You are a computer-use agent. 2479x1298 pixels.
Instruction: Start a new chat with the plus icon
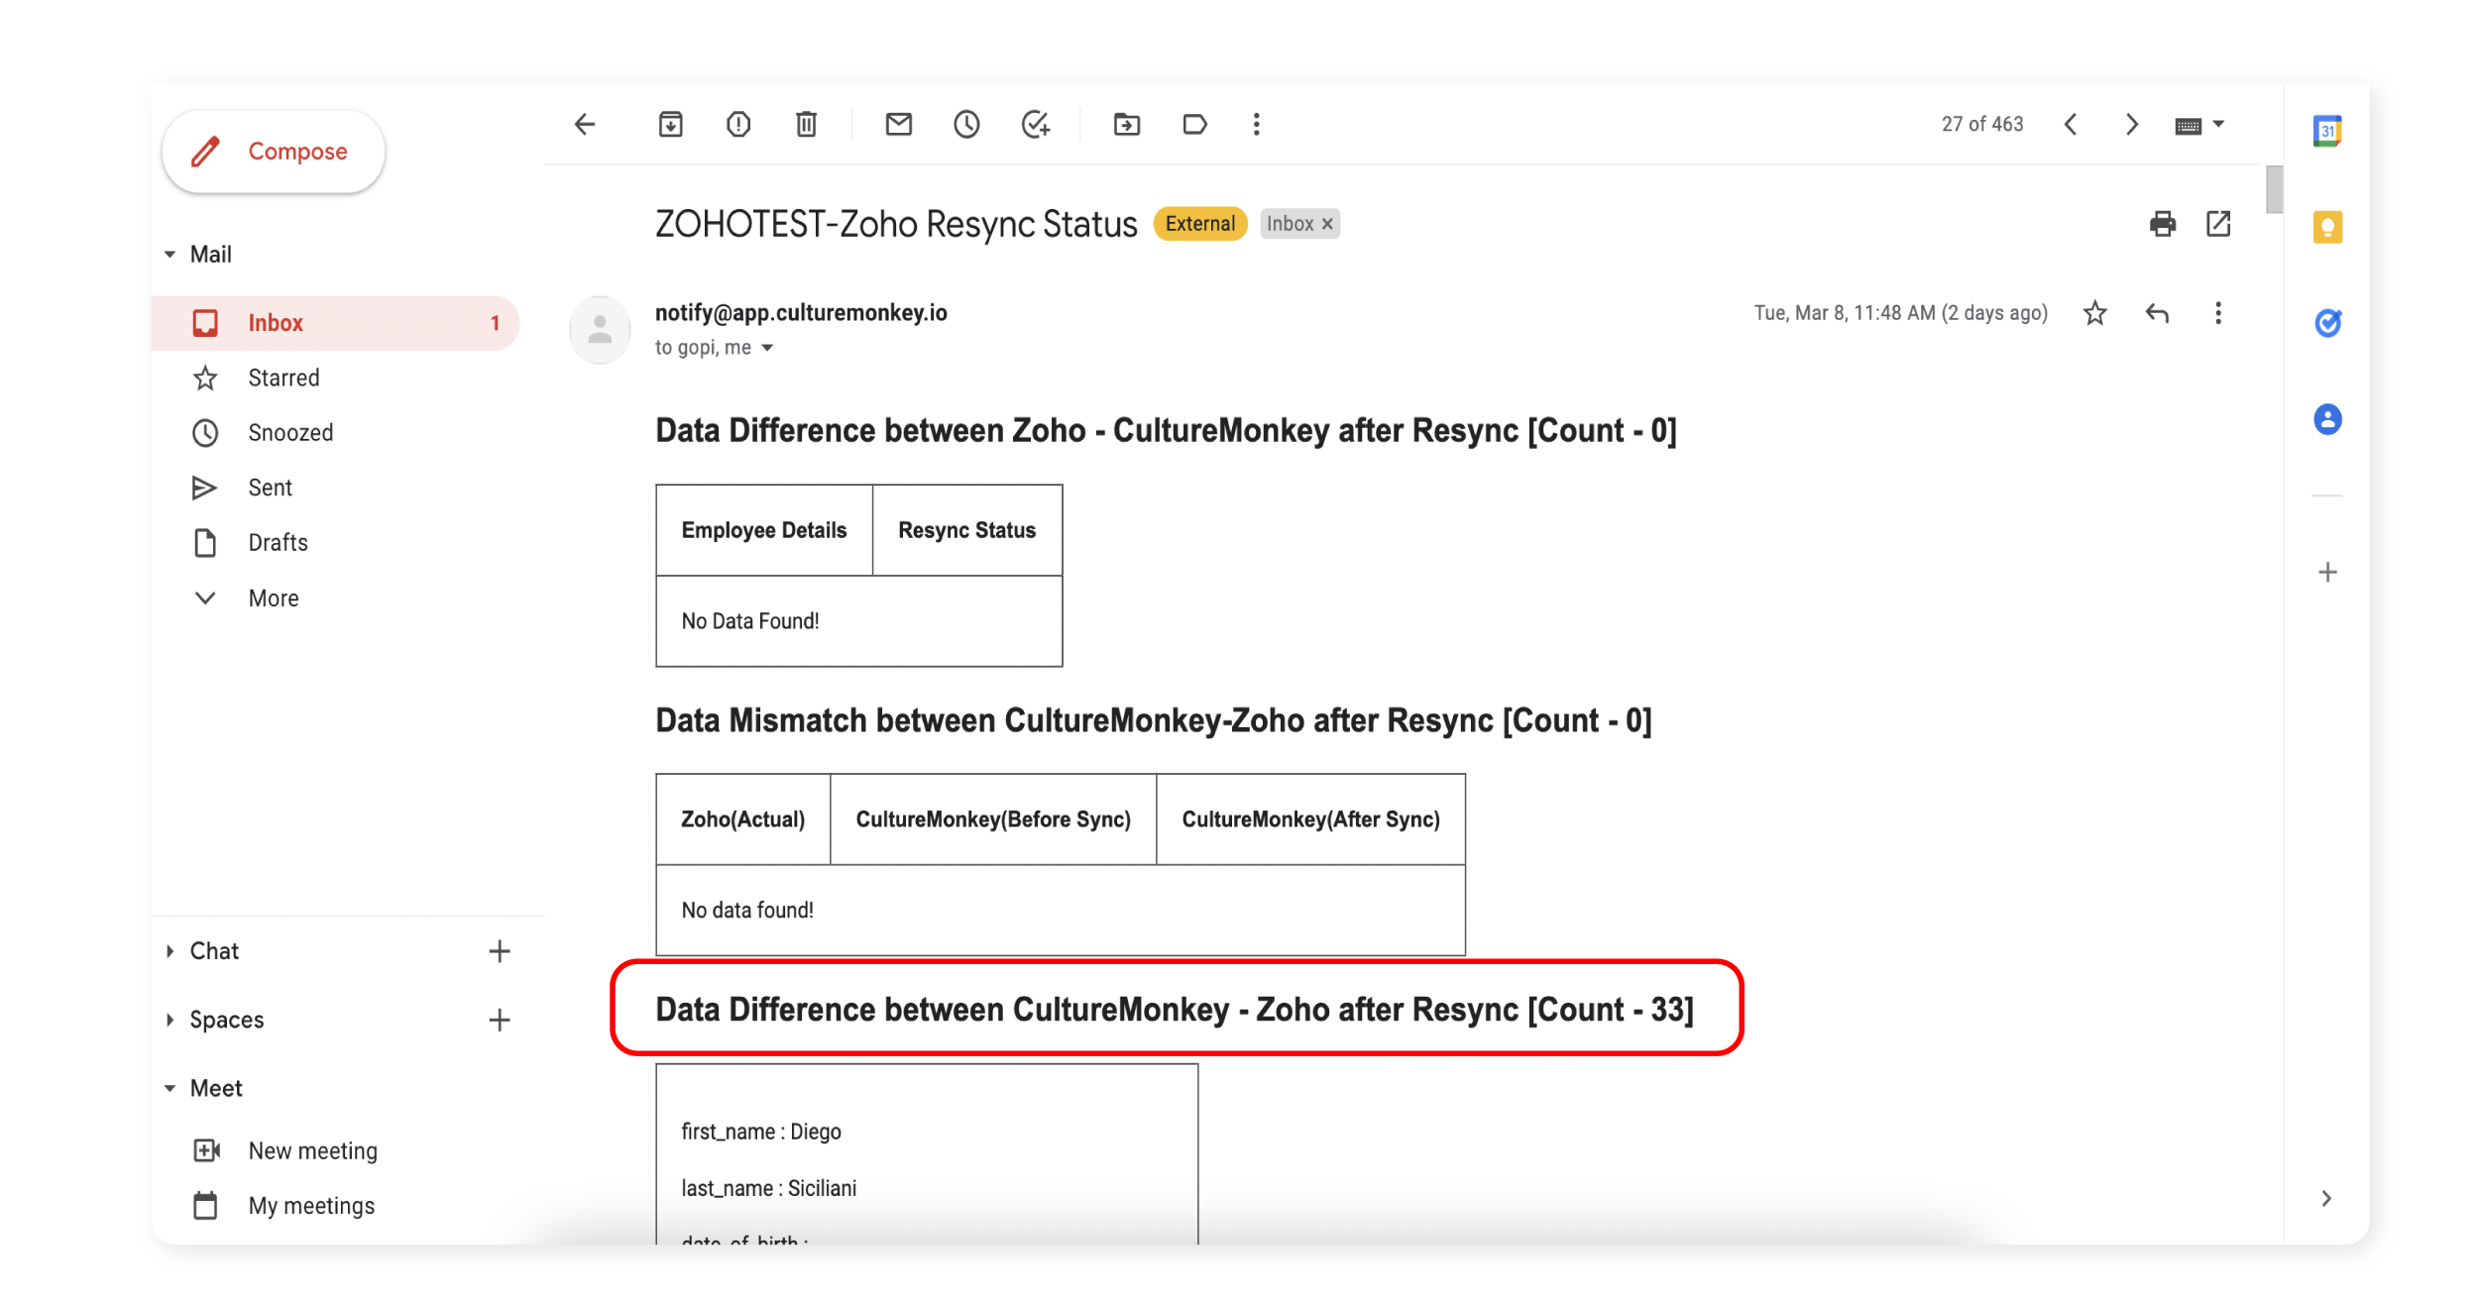[x=500, y=951]
